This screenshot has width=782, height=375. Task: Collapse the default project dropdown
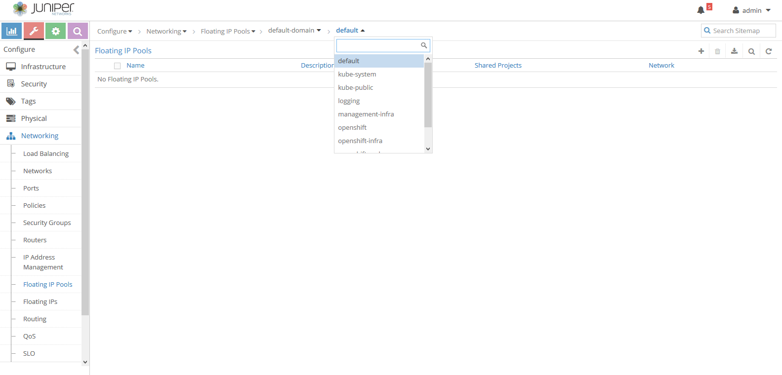(350, 31)
